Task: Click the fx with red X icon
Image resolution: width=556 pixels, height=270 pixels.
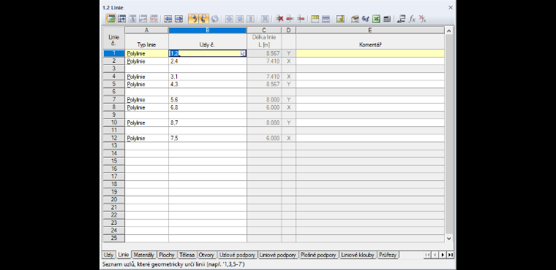Action: tap(423, 19)
